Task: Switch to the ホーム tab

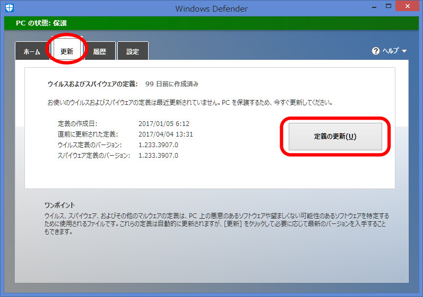Action: tap(32, 51)
